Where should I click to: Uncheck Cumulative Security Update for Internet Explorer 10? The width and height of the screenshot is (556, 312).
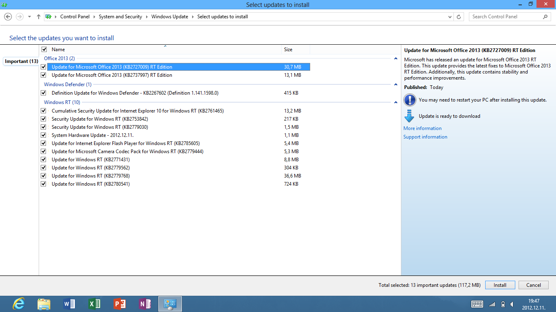coord(44,111)
